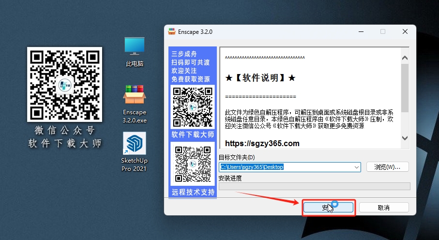Open the 目标文件夹 path dropdown arrow
The height and width of the screenshot is (240, 439).
[356, 167]
